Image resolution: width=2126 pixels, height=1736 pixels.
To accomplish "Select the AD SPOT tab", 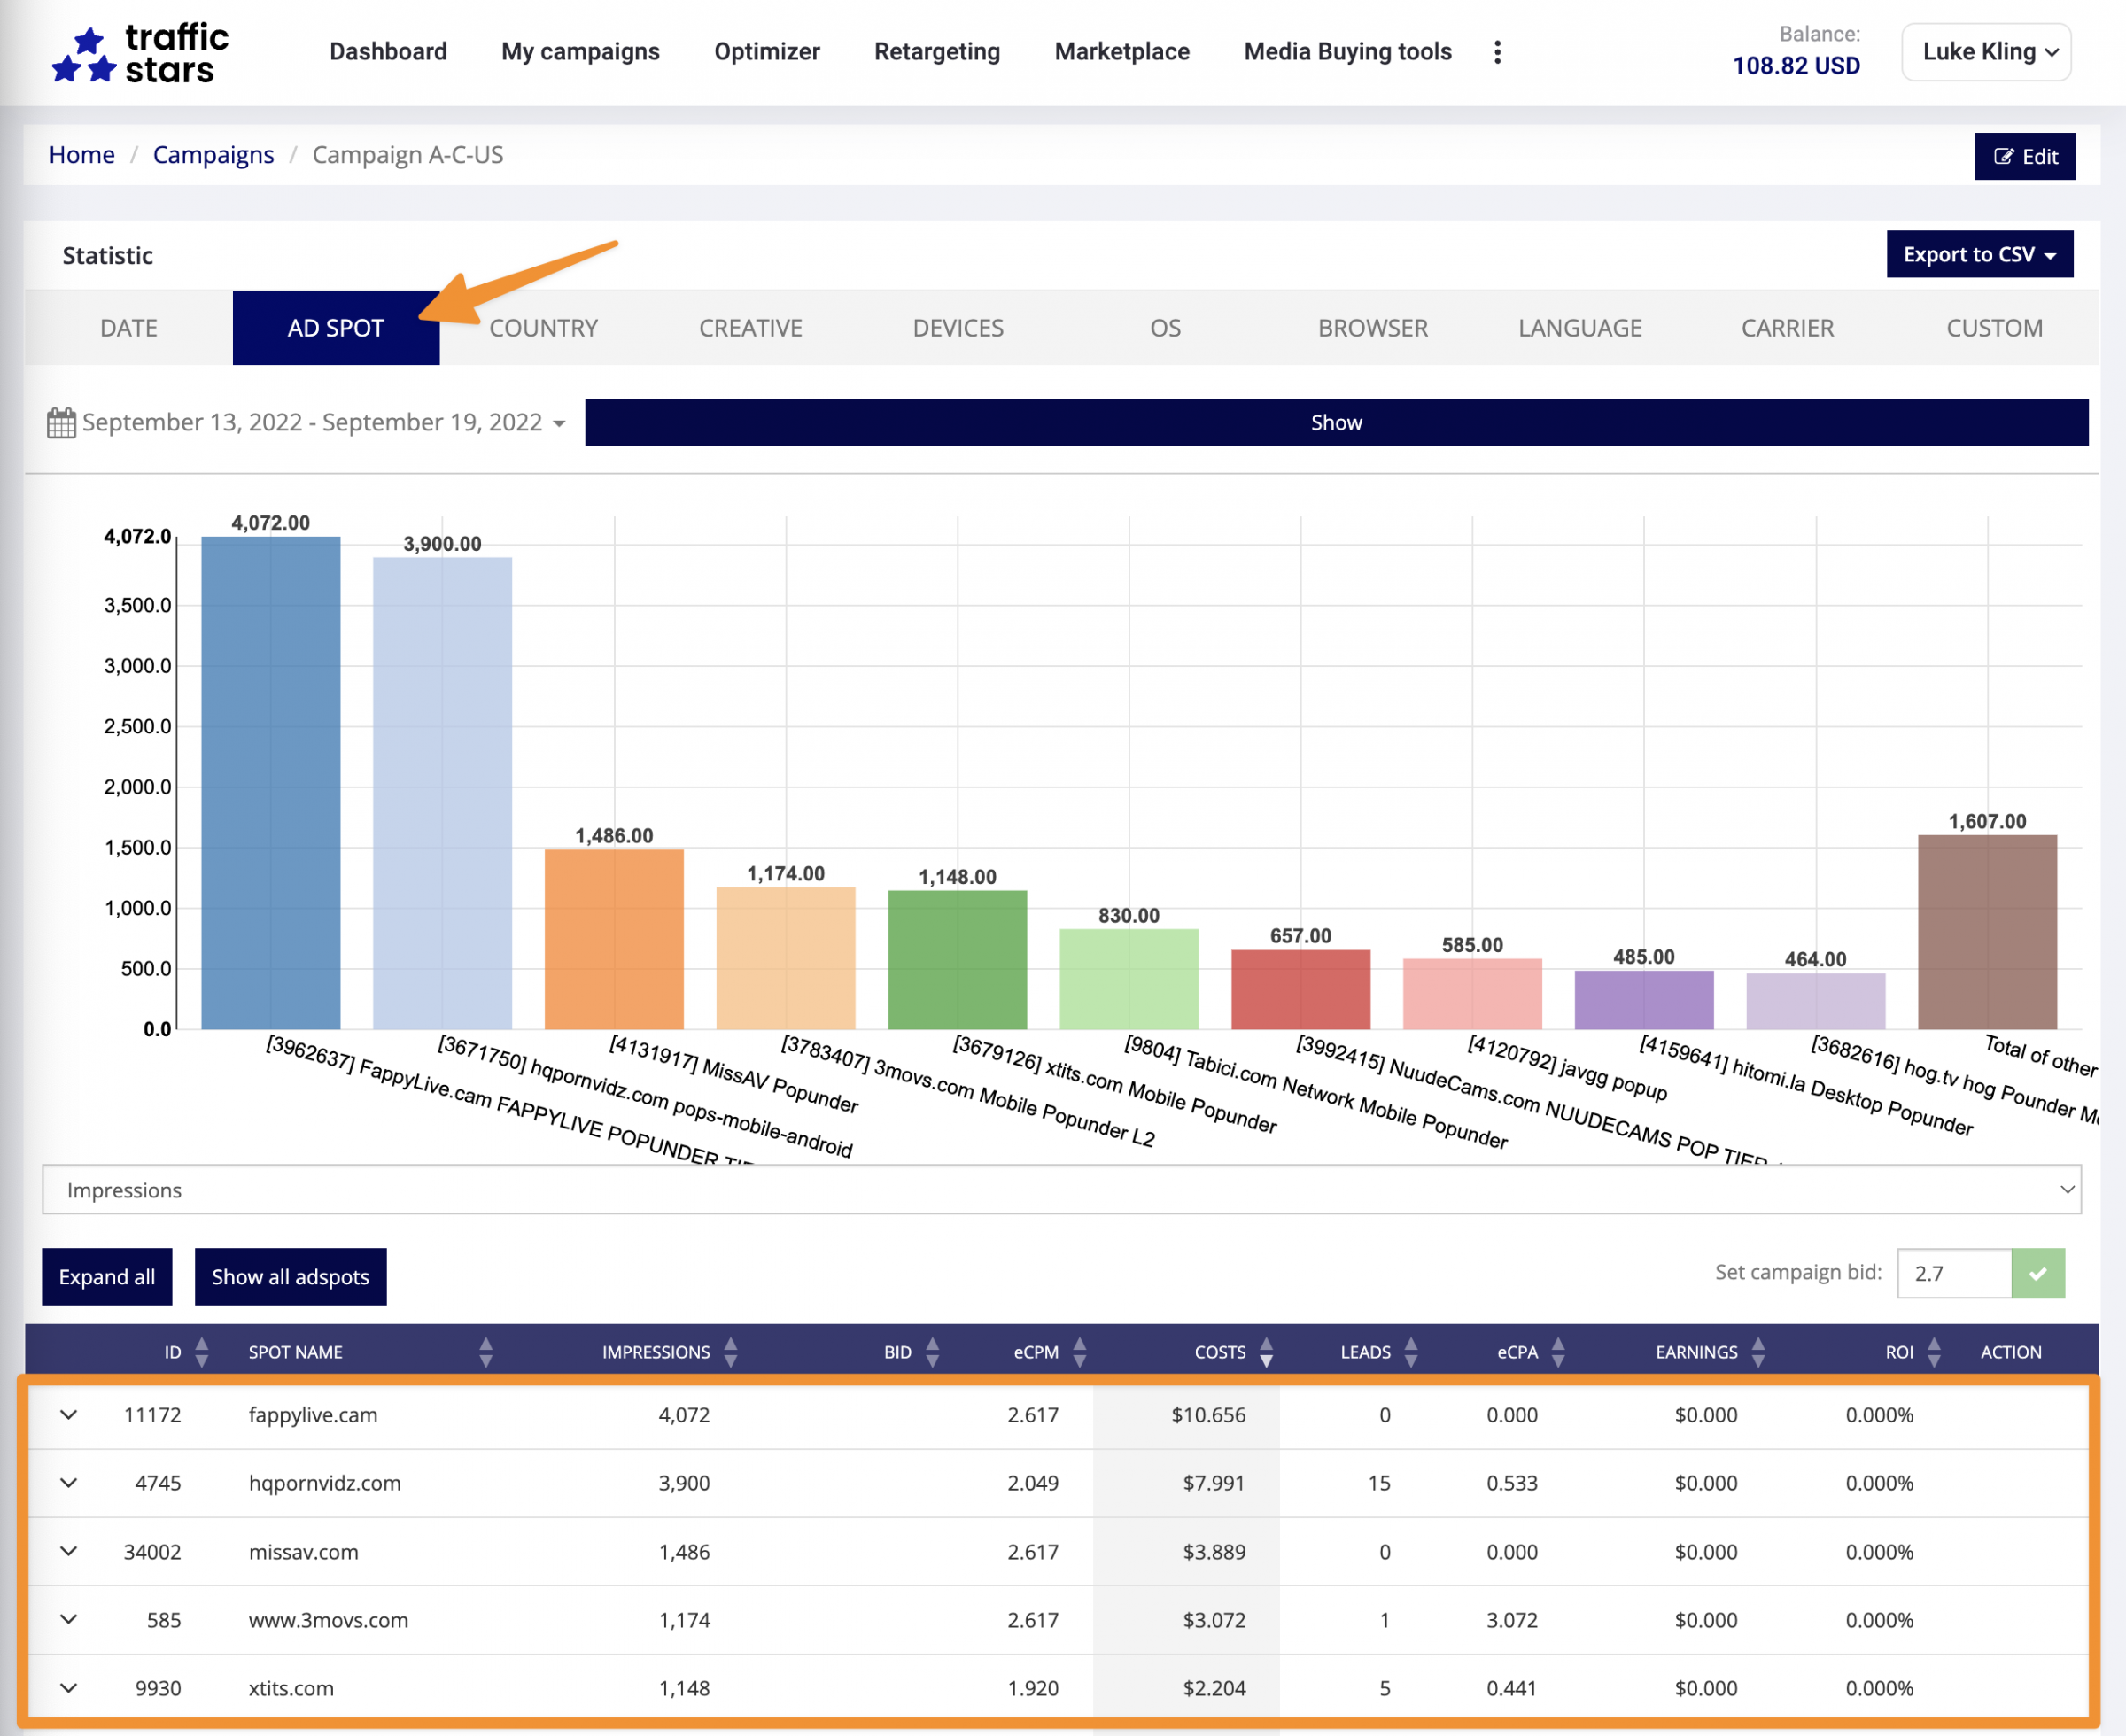I will point(336,328).
